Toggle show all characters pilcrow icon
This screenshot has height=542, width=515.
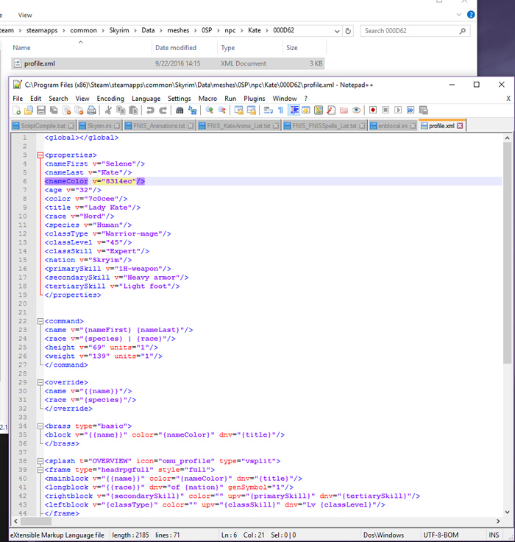tap(280, 110)
